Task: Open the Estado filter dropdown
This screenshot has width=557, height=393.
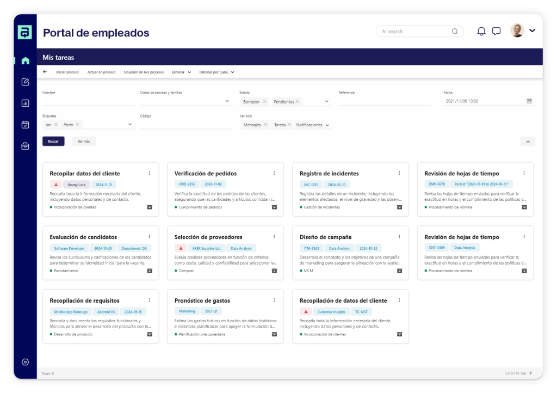Action: [x=326, y=102]
